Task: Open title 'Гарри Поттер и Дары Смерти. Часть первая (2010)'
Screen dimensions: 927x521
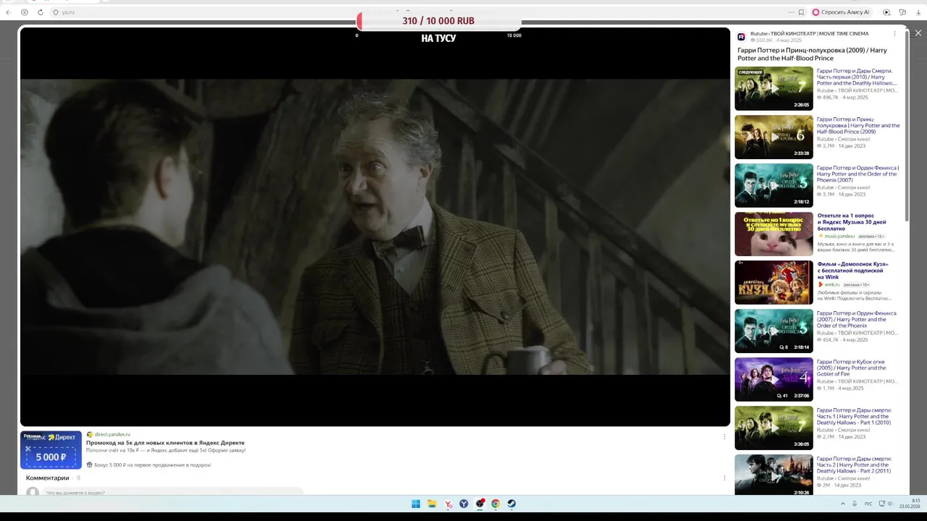Action: coord(857,77)
